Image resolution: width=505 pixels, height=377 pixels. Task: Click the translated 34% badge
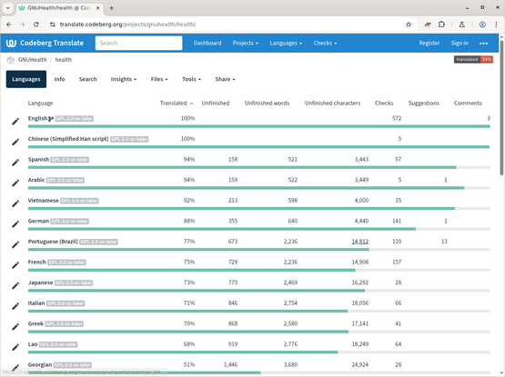[473, 60]
